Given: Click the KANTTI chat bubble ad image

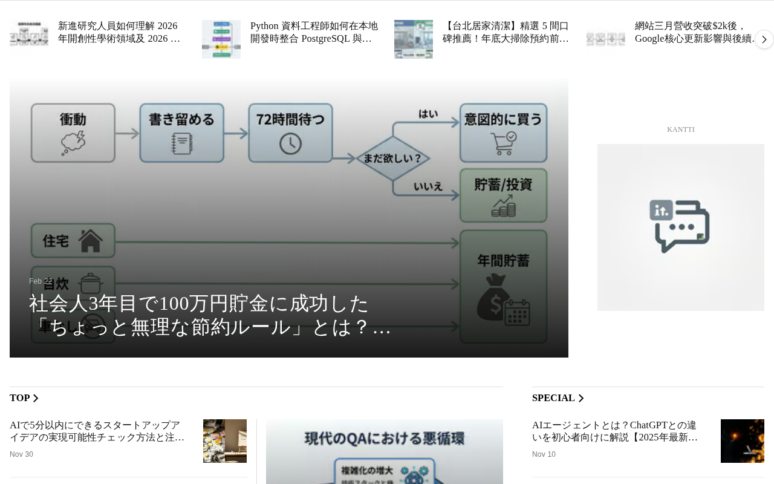Looking at the screenshot, I should [681, 227].
